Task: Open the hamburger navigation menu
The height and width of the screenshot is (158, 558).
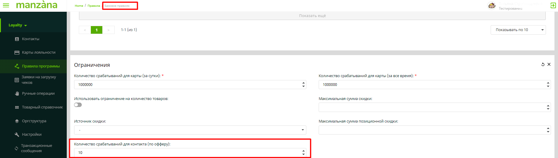Action: pyautogui.click(x=6, y=5)
